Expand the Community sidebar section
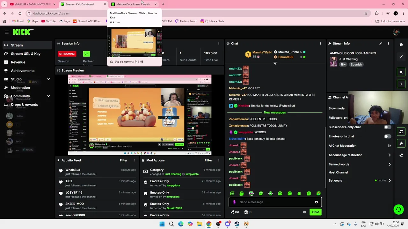The width and height of the screenshot is (408, 229). [x=48, y=96]
